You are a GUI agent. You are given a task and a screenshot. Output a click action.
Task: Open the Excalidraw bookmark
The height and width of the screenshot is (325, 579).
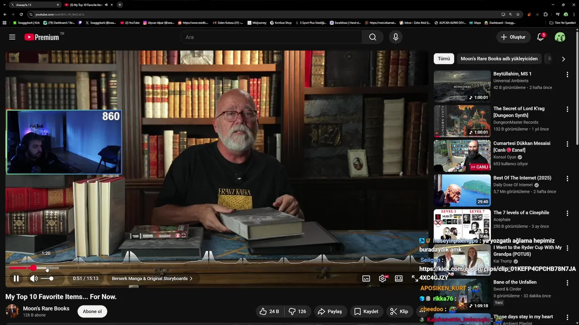coord(345,23)
